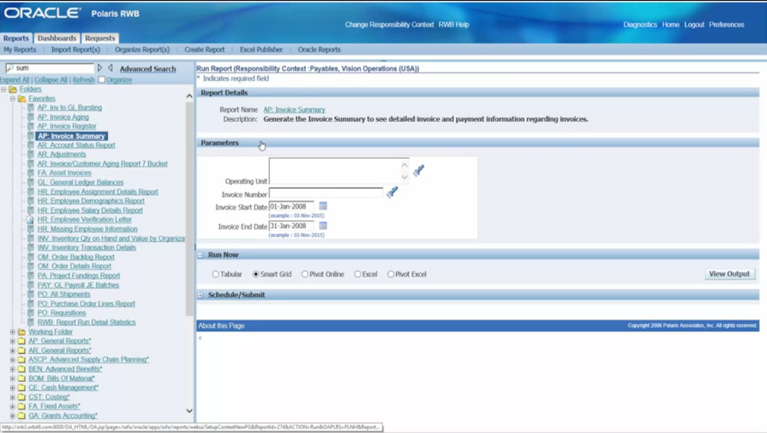Image resolution: width=767 pixels, height=433 pixels.
Task: Select the Excel output radio button
Action: (357, 274)
